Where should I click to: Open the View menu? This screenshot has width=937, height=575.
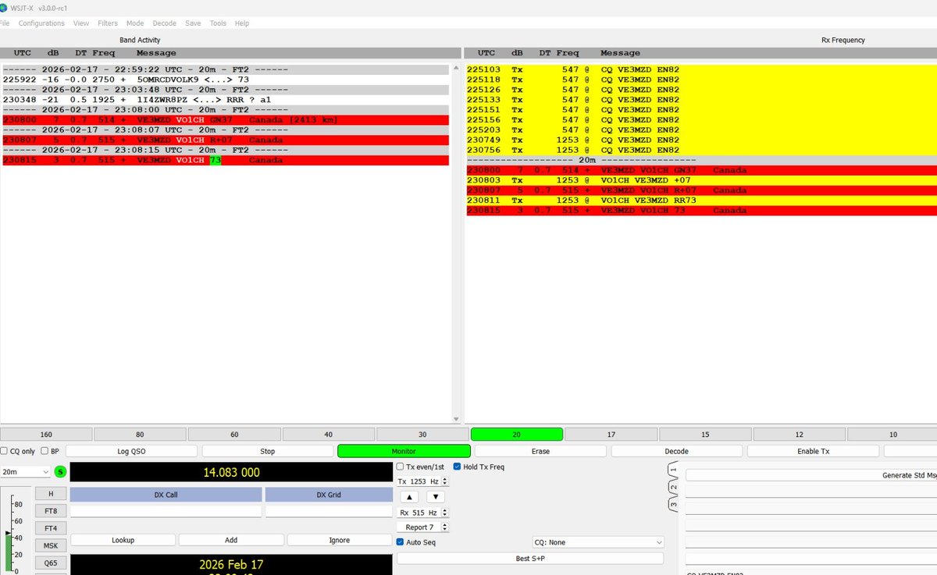coord(81,23)
